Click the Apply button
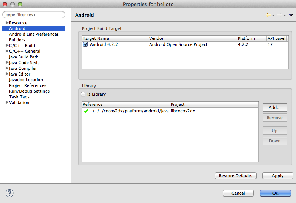The width and height of the screenshot is (296, 203). pos(277,176)
